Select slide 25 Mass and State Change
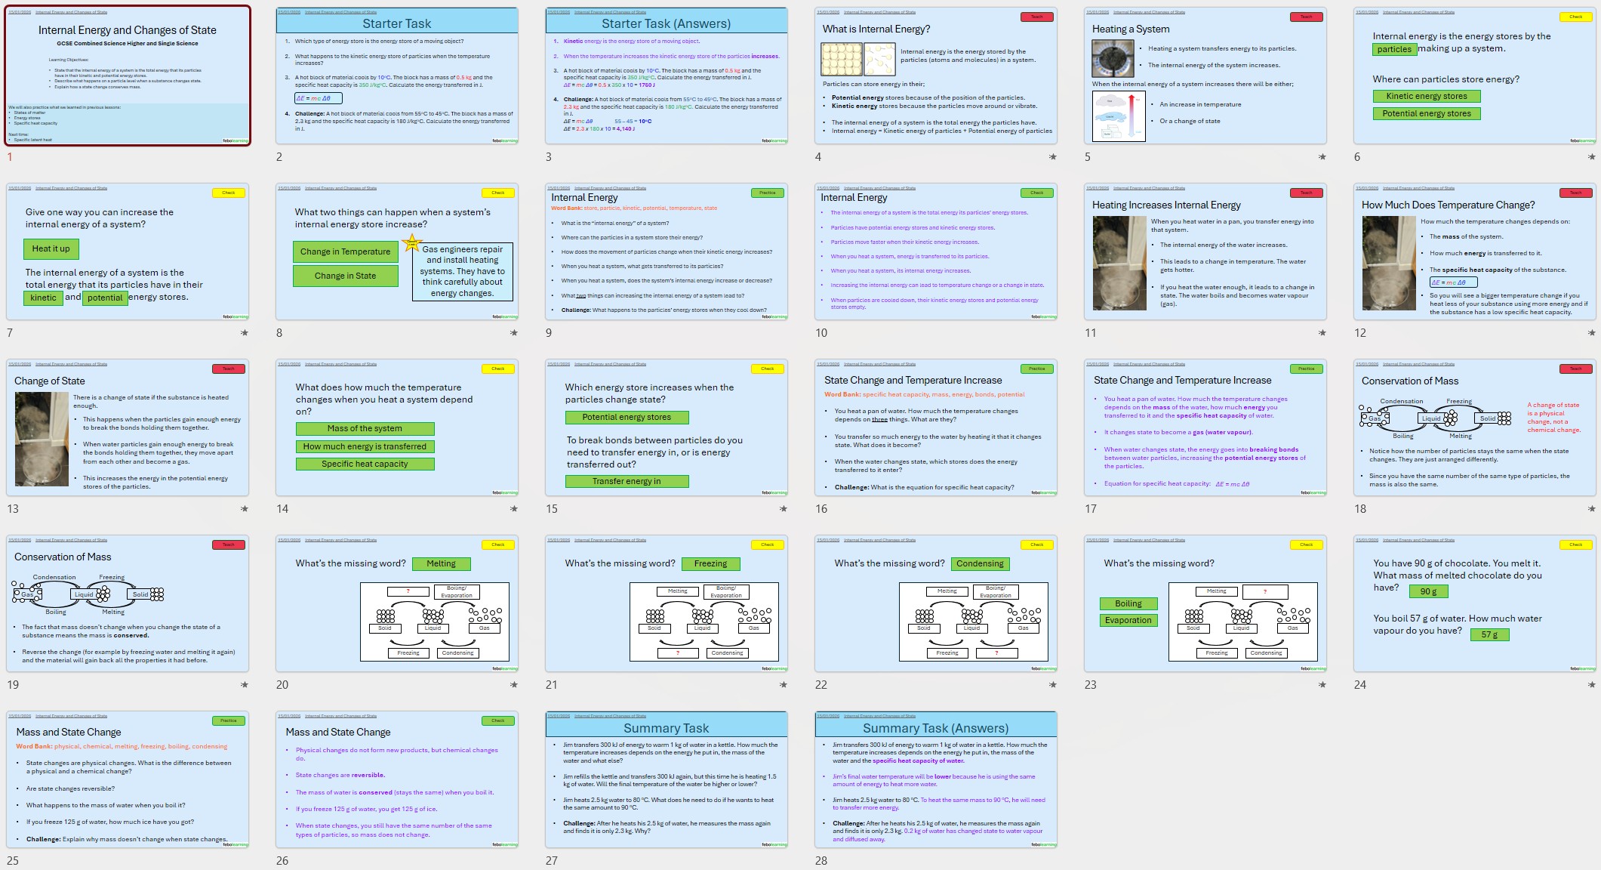Screen dimensions: 1601x870 pyautogui.click(x=128, y=779)
